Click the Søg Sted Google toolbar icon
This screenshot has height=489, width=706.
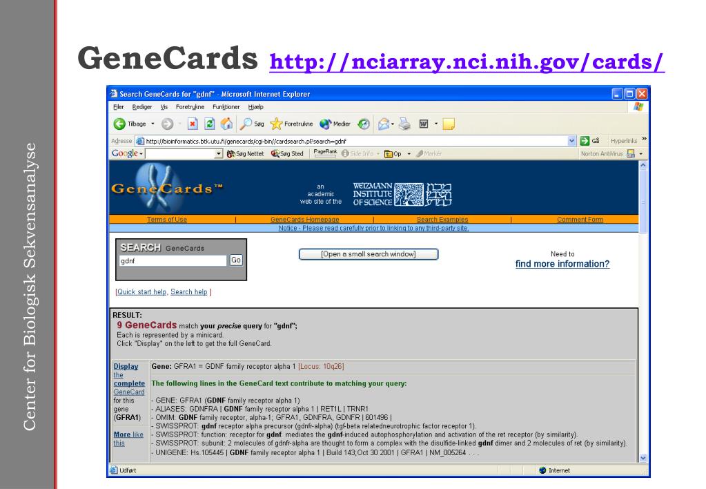(x=275, y=154)
